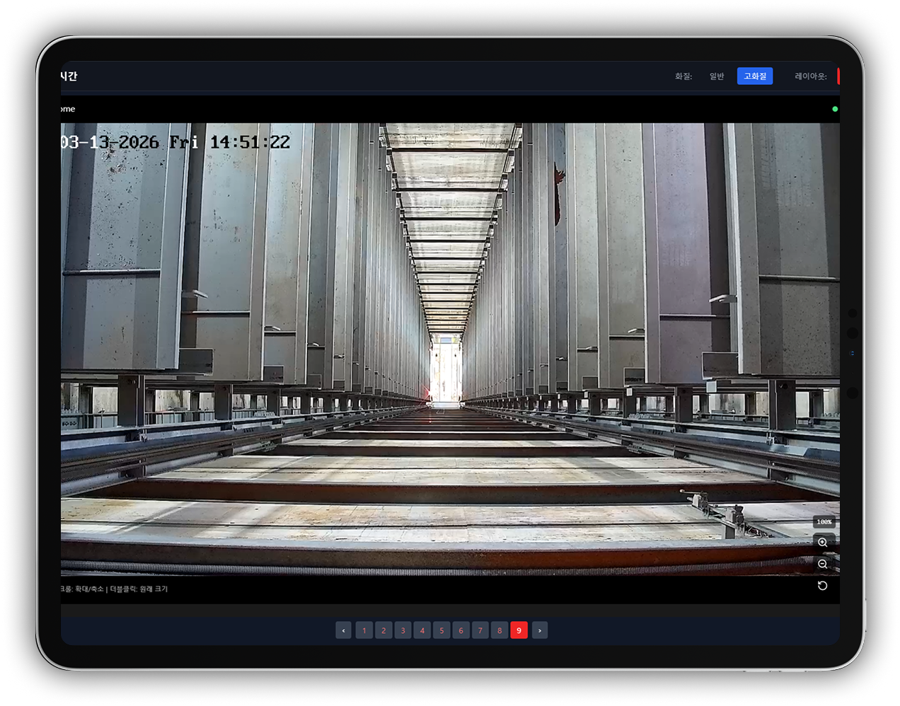
Task: Switch quality to 일반 (normal)
Action: click(717, 76)
